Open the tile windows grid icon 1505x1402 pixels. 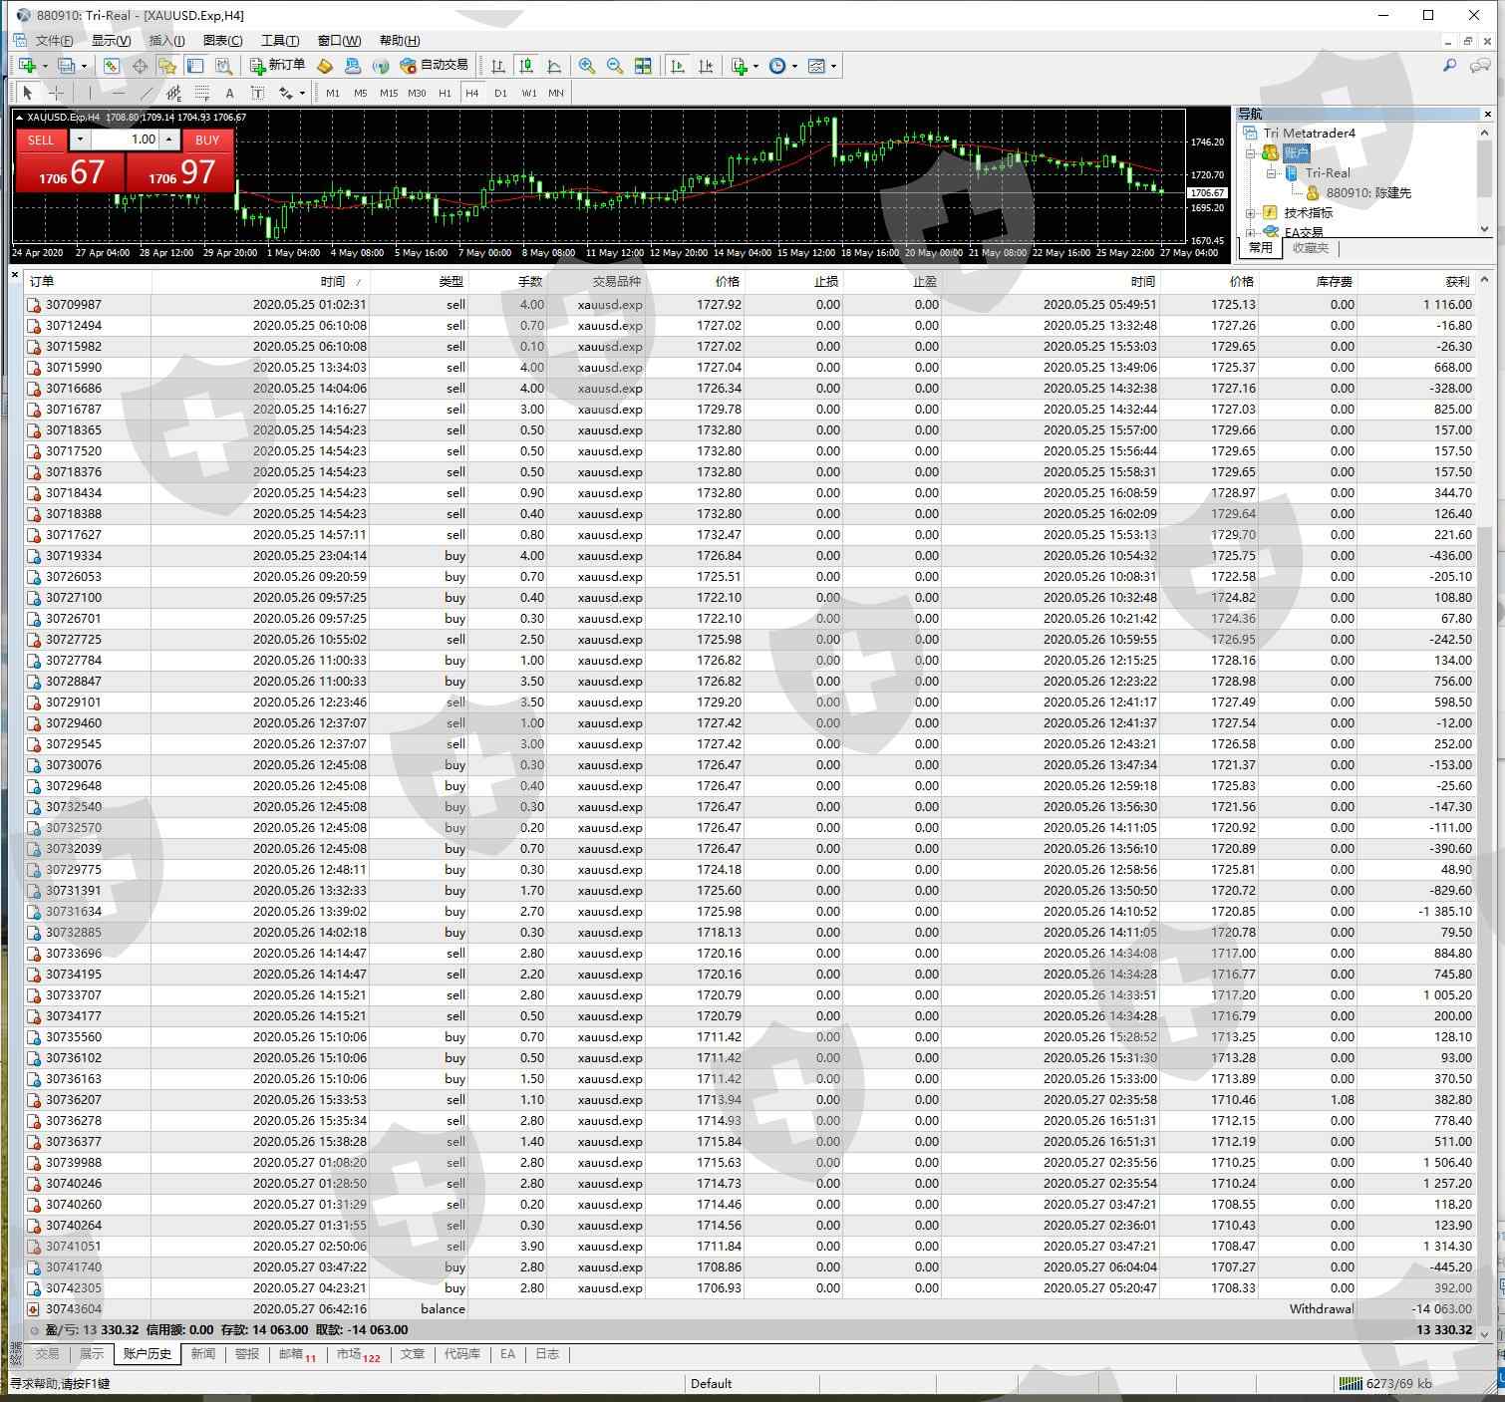click(x=643, y=66)
